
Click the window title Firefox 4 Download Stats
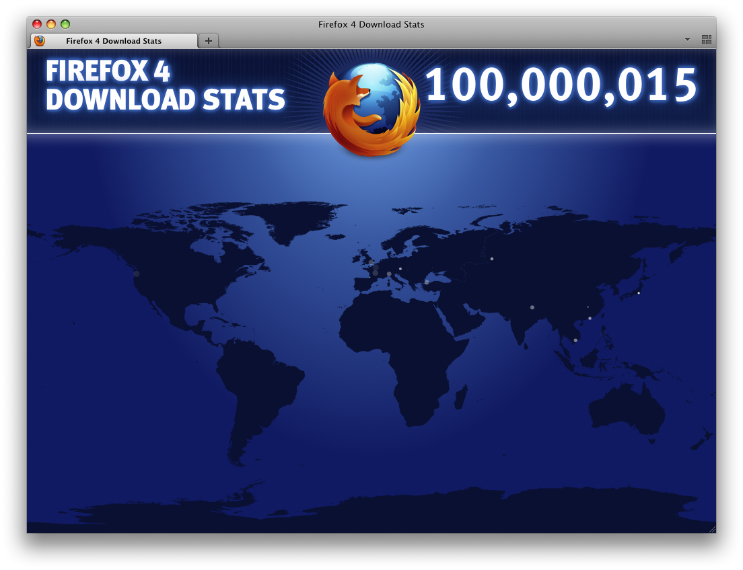(371, 25)
